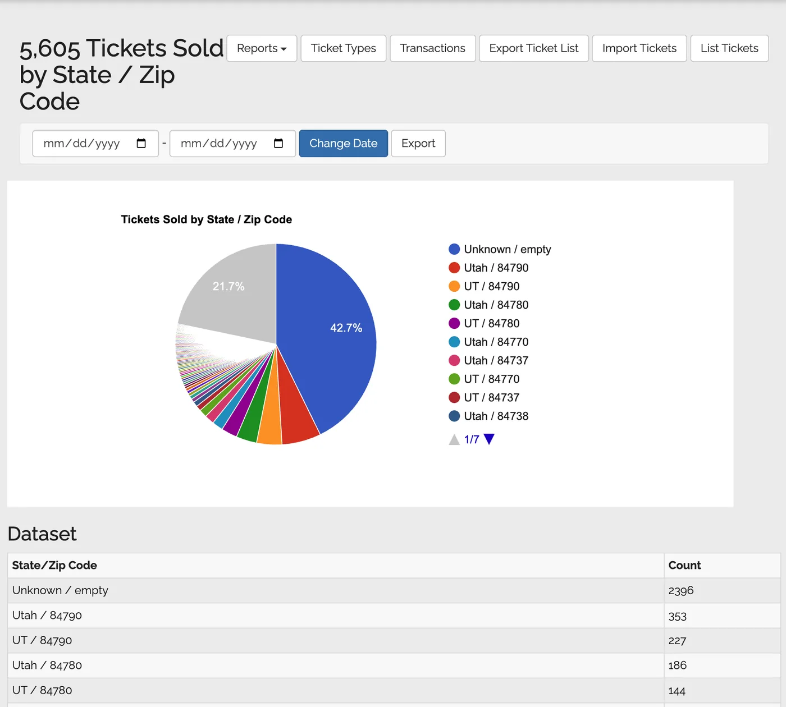Click the count value 144

[677, 691]
